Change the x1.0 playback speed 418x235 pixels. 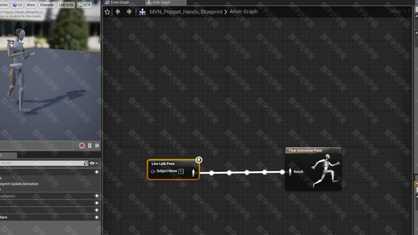(85, 5)
